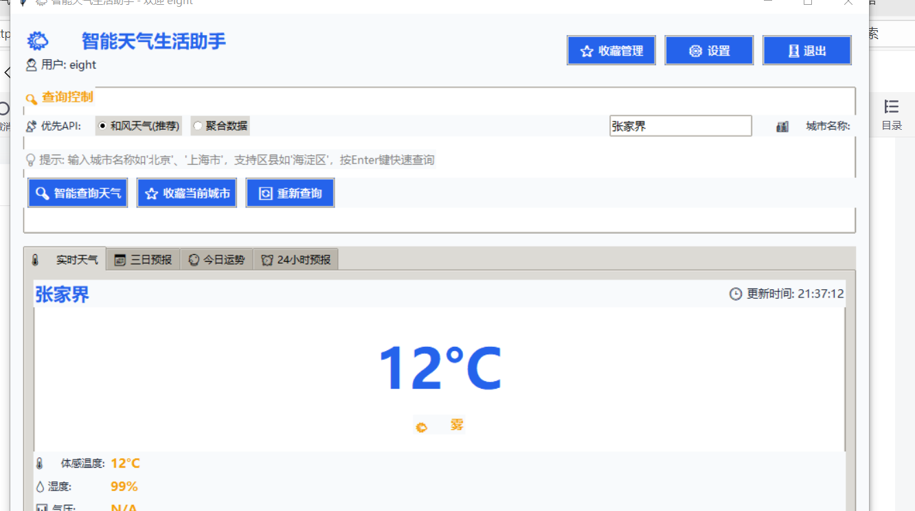Click the 收藏管理 button
Image resolution: width=915 pixels, height=511 pixels.
(x=611, y=50)
